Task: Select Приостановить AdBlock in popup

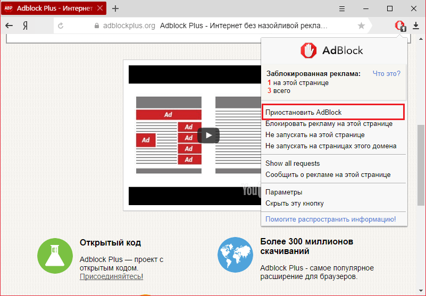Action: [x=304, y=112]
